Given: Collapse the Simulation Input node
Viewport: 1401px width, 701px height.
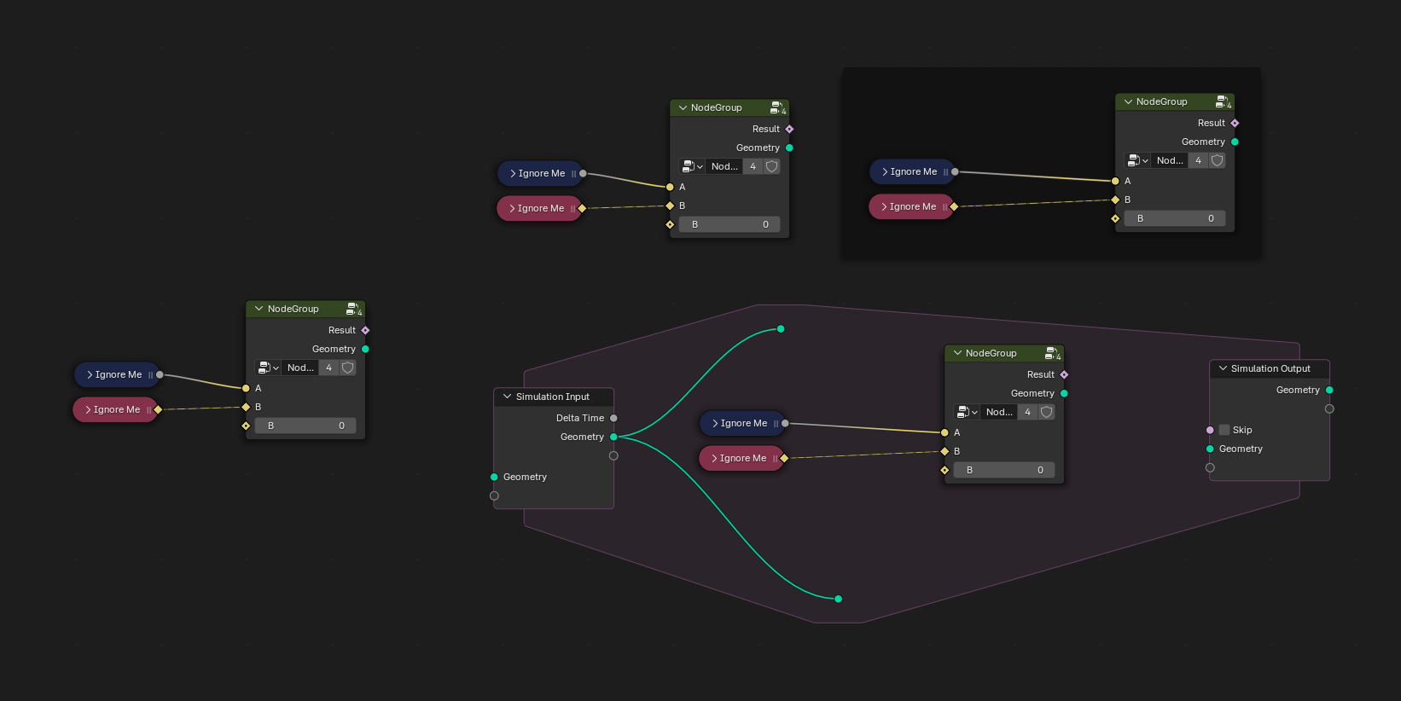Looking at the screenshot, I should click(508, 397).
